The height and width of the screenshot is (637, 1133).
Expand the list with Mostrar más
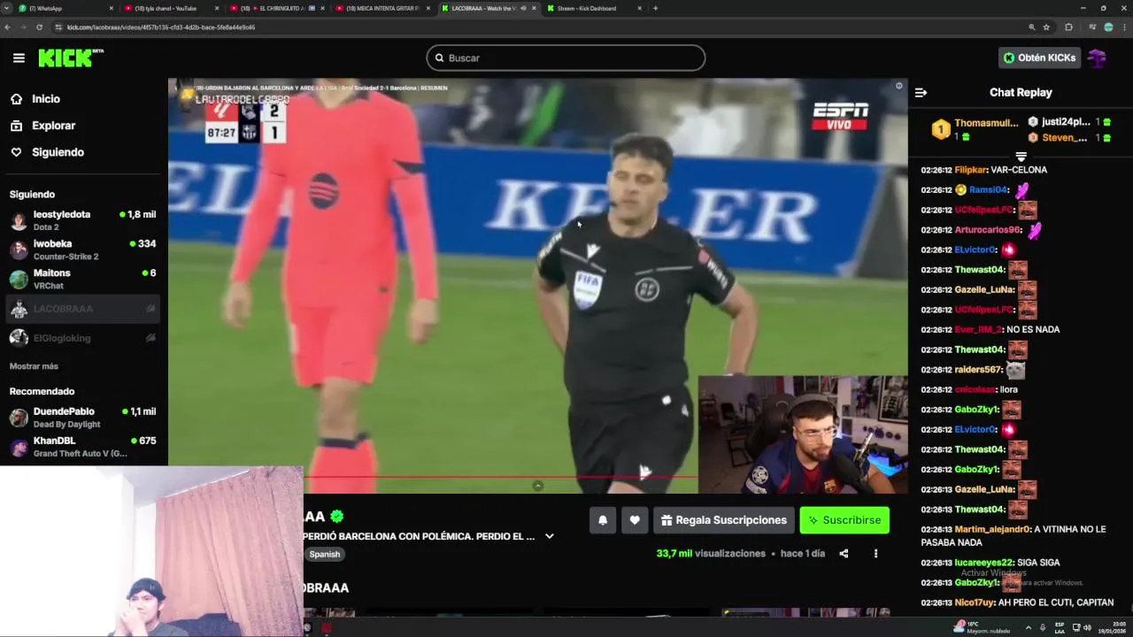pos(34,366)
